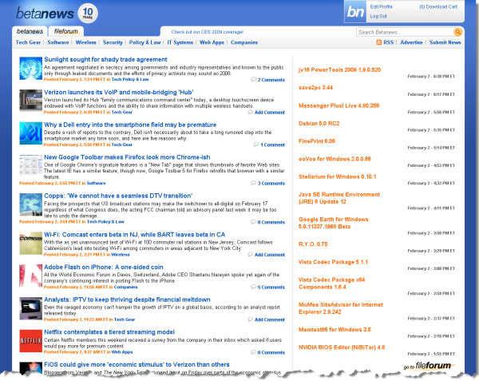479x381 pixels.
Task: Open Google Toolbar article thumbnail
Action: pos(30,165)
